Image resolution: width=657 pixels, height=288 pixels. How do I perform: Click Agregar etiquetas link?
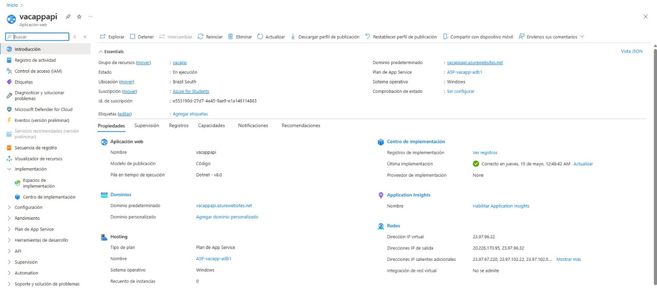point(190,114)
